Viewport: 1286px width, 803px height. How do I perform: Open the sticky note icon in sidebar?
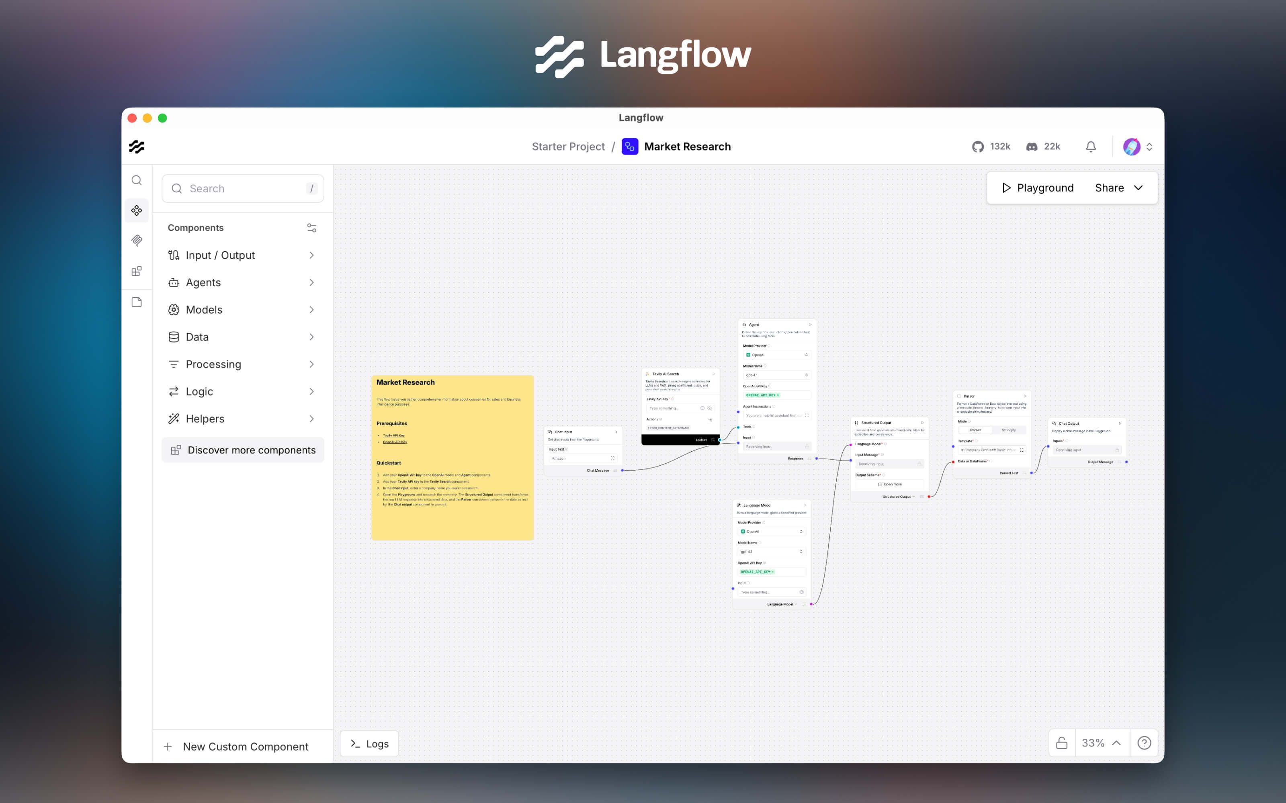(137, 302)
